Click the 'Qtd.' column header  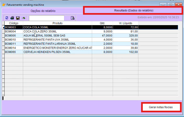(x=102, y=23)
